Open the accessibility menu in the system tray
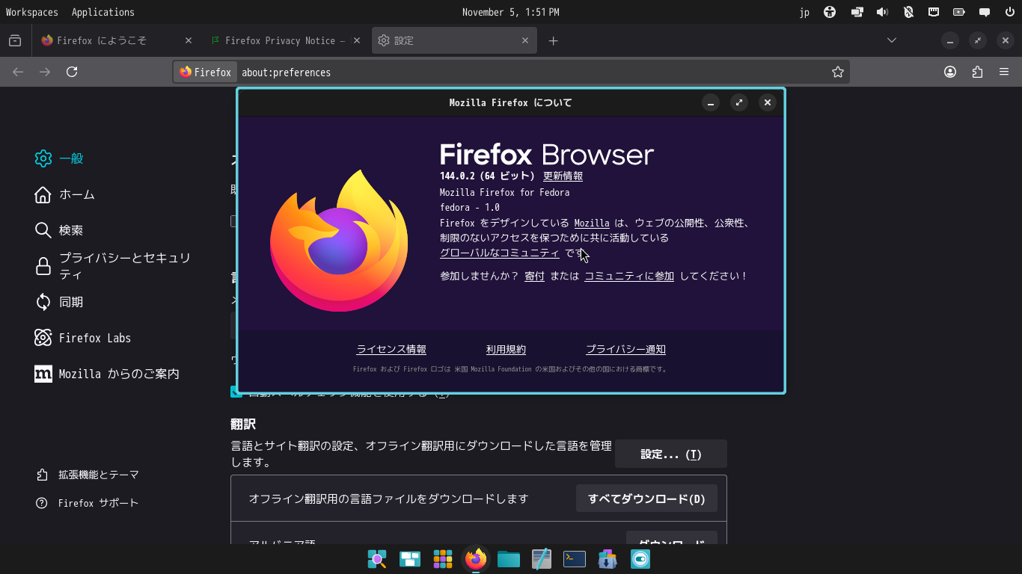This screenshot has height=574, width=1022. click(829, 12)
